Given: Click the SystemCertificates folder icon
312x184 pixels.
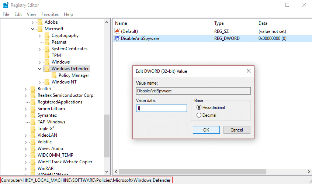Looking at the screenshot, I should click(47, 49).
